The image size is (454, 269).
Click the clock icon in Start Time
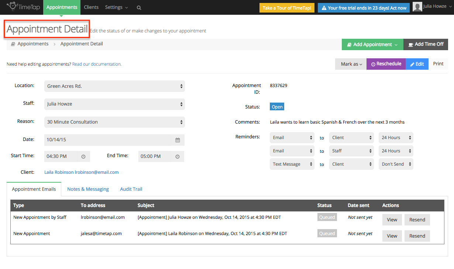pyautogui.click(x=83, y=156)
